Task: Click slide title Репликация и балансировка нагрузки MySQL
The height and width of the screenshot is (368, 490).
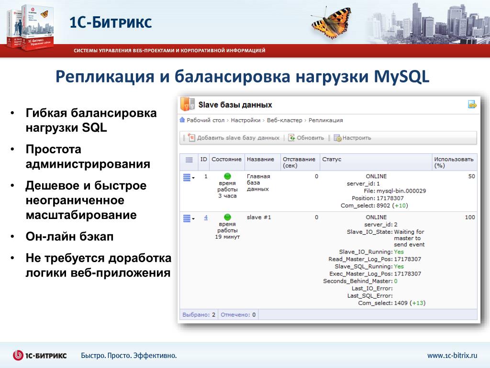Action: click(243, 76)
